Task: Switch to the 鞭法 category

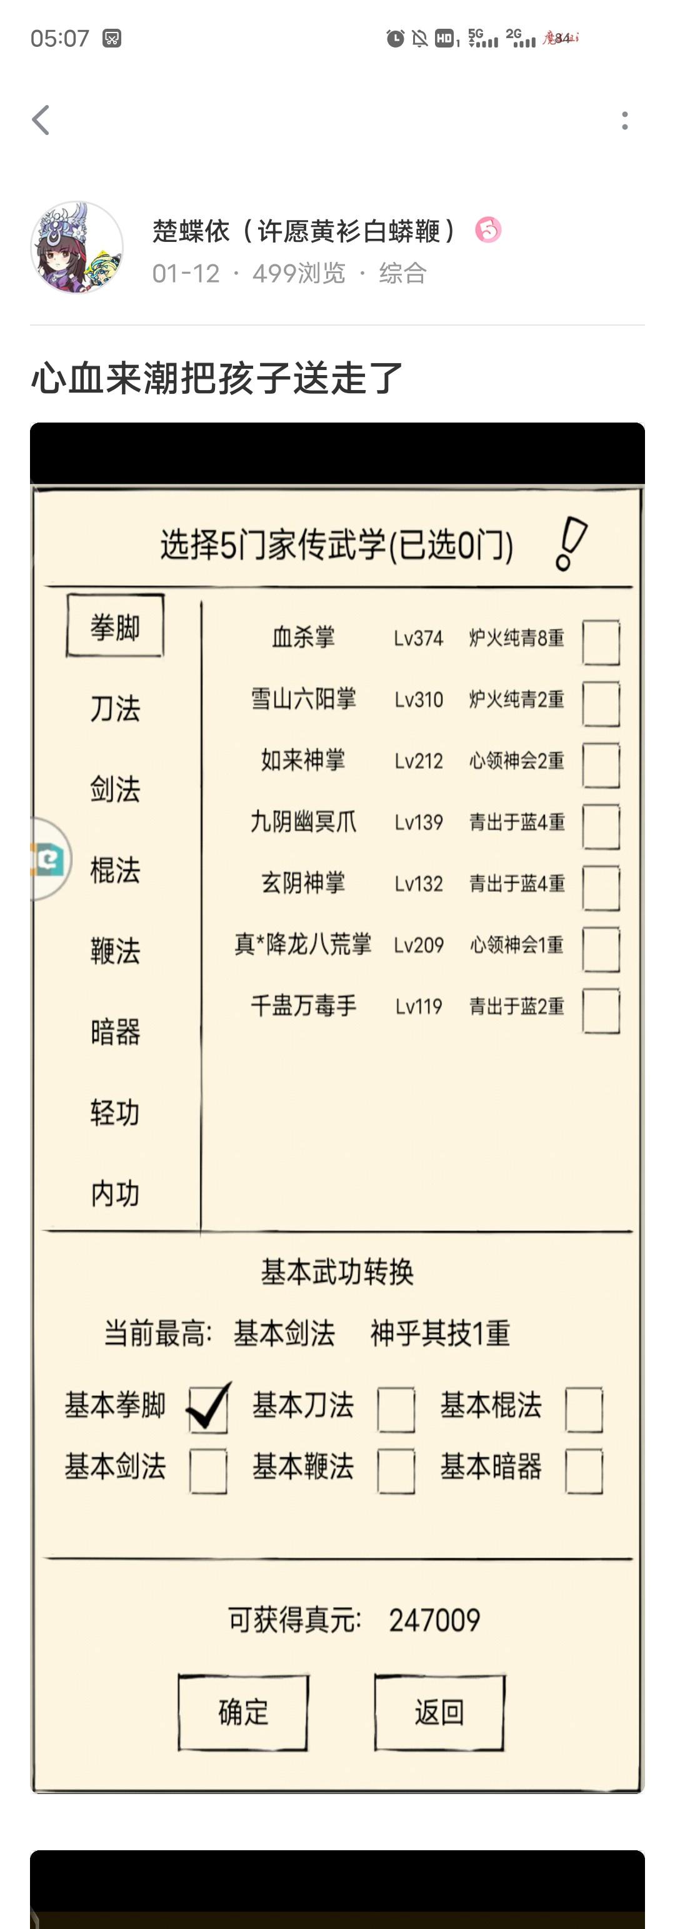Action: click(115, 950)
